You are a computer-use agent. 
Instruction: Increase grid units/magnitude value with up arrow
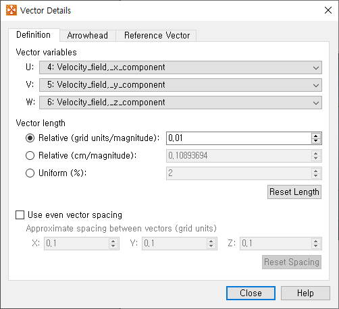pos(315,136)
